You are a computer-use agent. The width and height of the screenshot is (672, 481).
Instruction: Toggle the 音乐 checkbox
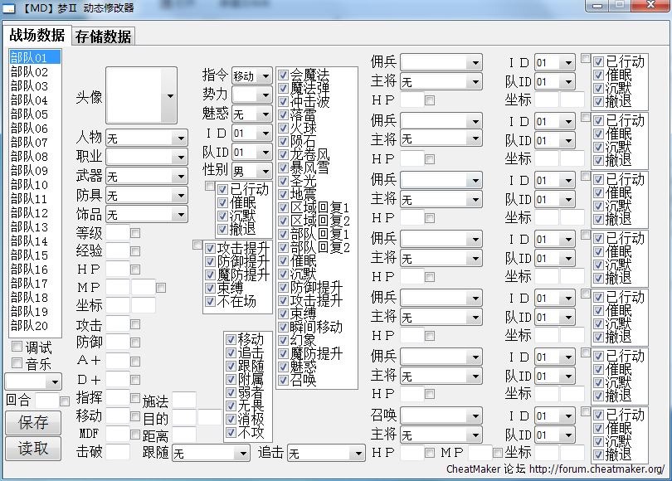[17, 363]
